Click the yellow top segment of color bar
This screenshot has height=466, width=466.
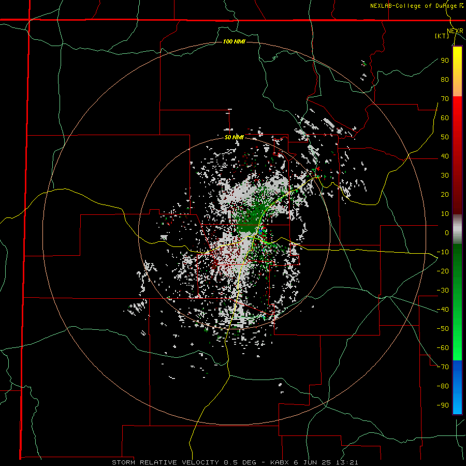coord(457,71)
